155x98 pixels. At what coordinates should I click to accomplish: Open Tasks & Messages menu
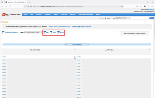pyautogui.click(x=86, y=14)
